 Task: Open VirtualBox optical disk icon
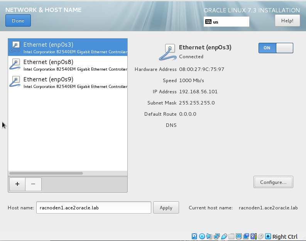tap(202, 236)
